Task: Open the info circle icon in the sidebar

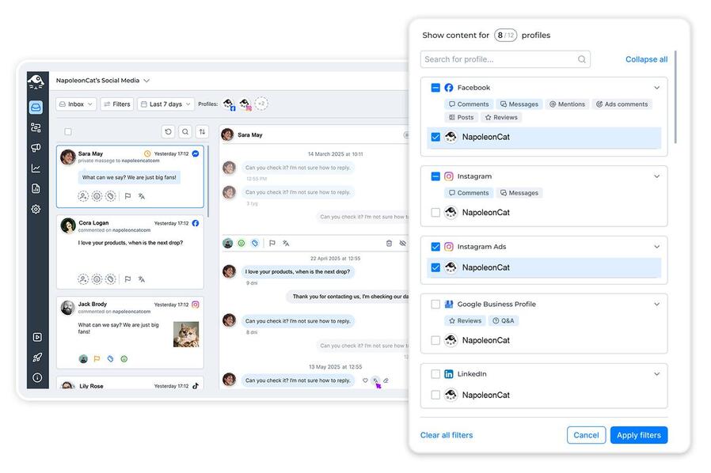Action: click(x=37, y=378)
